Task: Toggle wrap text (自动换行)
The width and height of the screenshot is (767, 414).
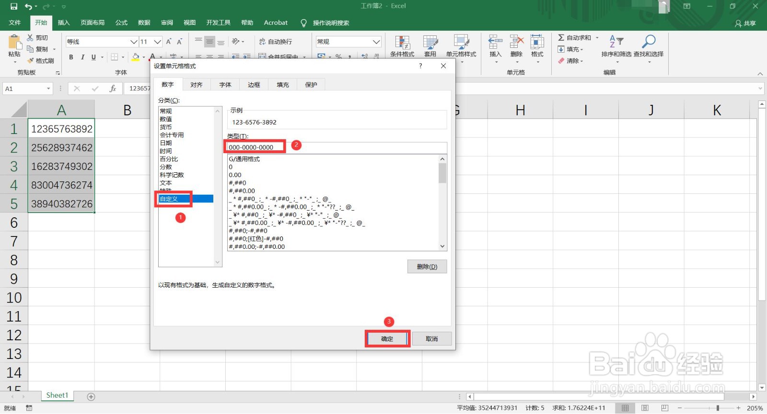Action: click(276, 42)
